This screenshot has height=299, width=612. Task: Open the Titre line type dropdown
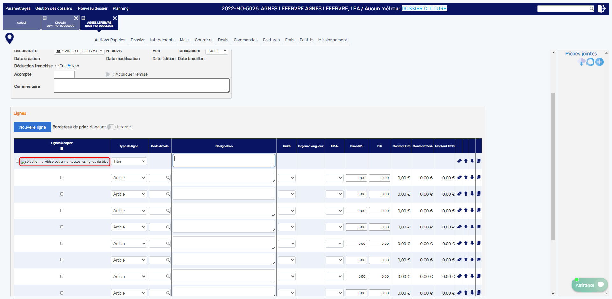[129, 161]
